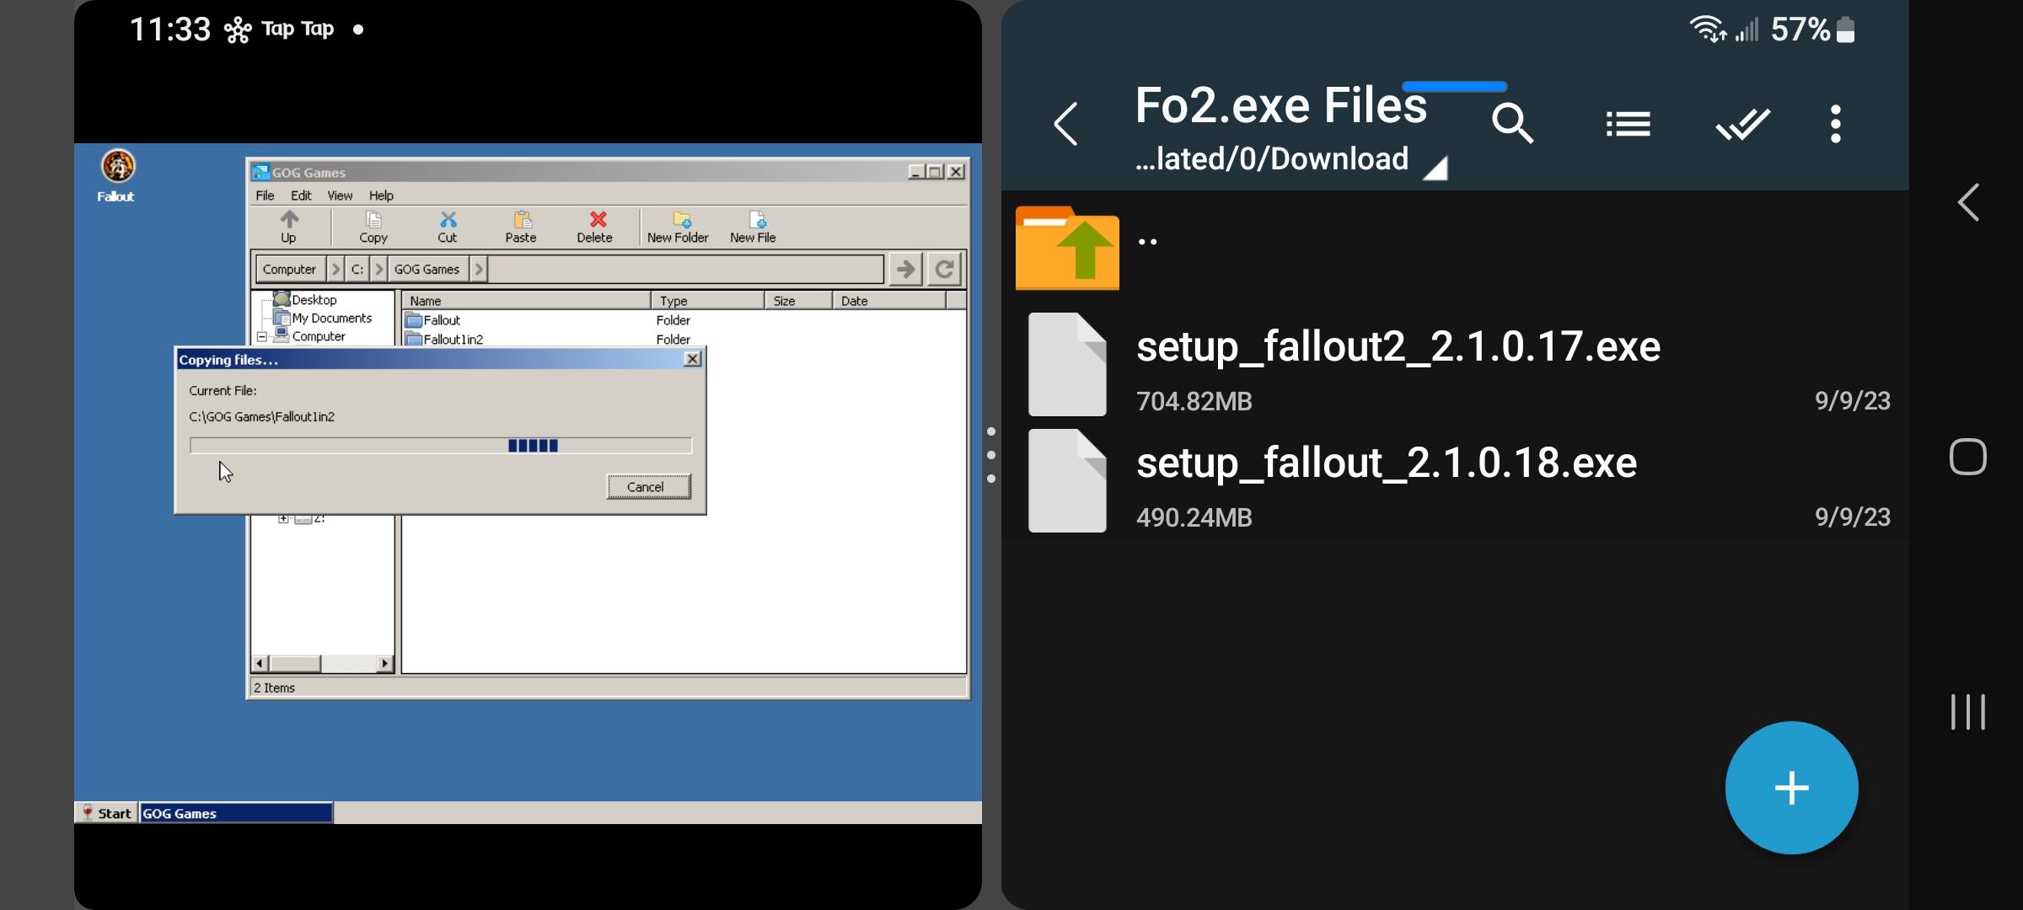Open search in the file manager app
This screenshot has height=910, width=2023.
click(1512, 125)
